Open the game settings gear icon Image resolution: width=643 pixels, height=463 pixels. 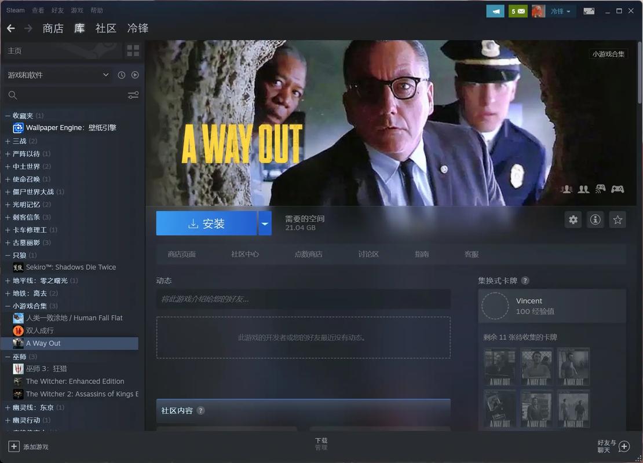pos(573,219)
